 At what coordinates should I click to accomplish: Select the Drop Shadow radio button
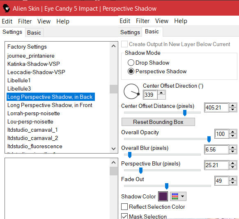(x=131, y=63)
